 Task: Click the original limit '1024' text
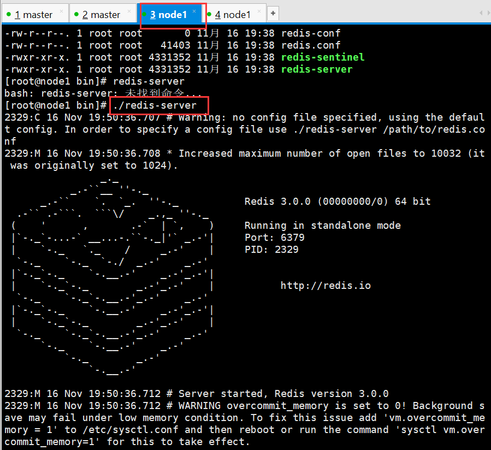tap(155, 165)
